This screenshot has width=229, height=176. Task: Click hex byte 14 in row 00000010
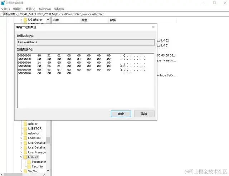coord(39,63)
